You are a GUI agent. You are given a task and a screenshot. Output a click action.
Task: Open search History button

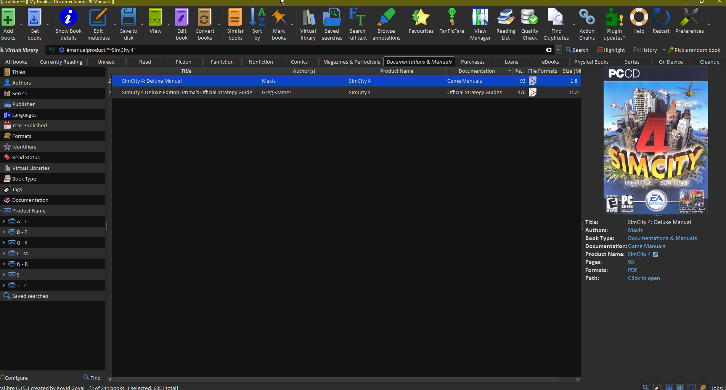[645, 50]
